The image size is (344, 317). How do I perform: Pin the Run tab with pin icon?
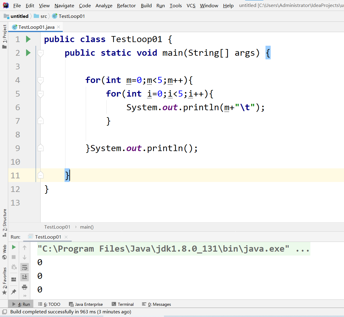14,291
